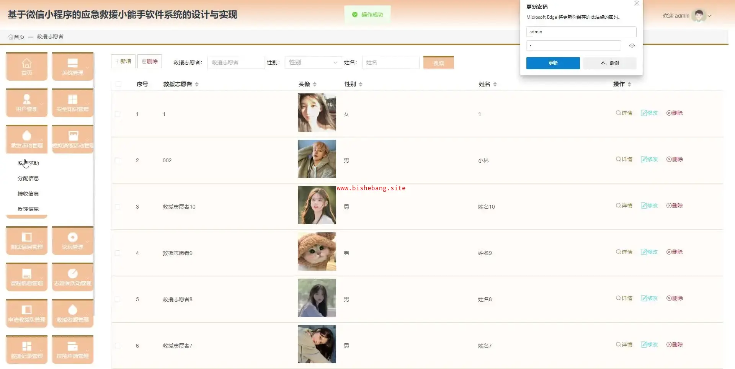View 详情 for 姓名9 row
Screen dimensions: 735x369
pyautogui.click(x=624, y=252)
